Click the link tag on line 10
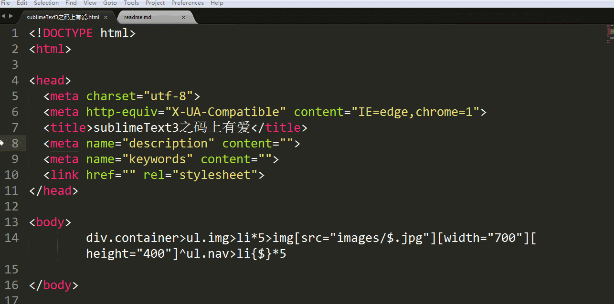This screenshot has height=304, width=614. 64,175
